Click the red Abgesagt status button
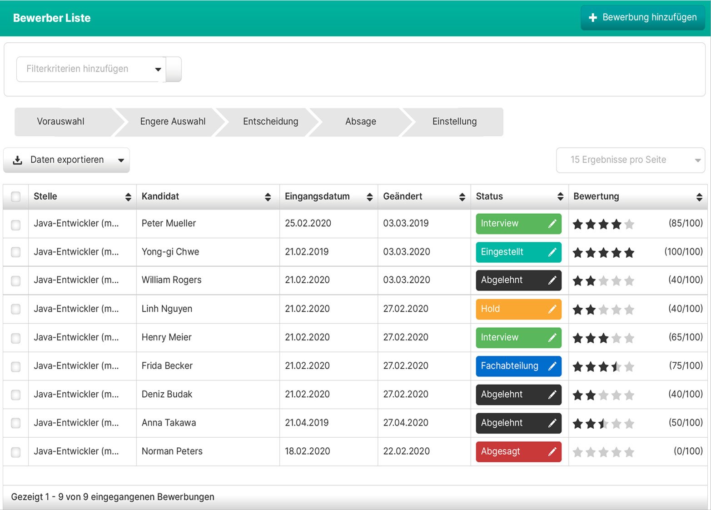Viewport: 711px width, 510px height. coord(518,451)
